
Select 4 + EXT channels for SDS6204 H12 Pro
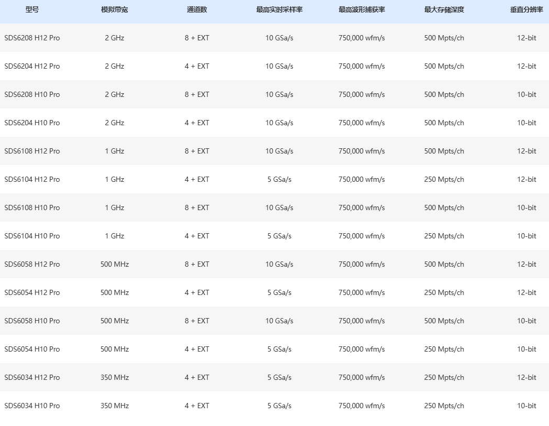(197, 66)
